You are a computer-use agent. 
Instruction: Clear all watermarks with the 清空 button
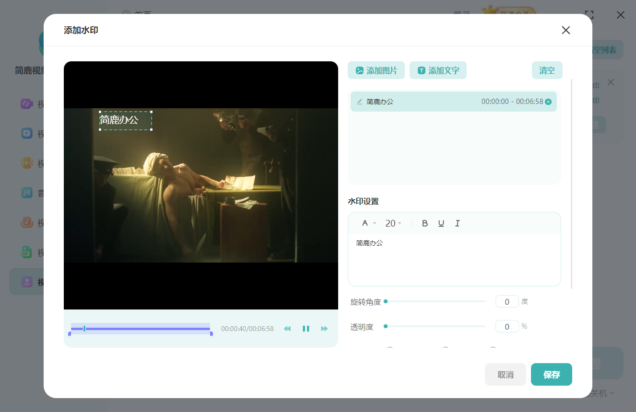(x=547, y=70)
